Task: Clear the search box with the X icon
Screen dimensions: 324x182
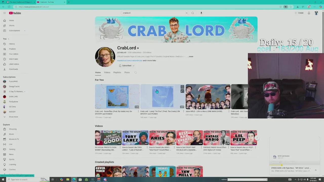Action: pyautogui.click(x=187, y=13)
